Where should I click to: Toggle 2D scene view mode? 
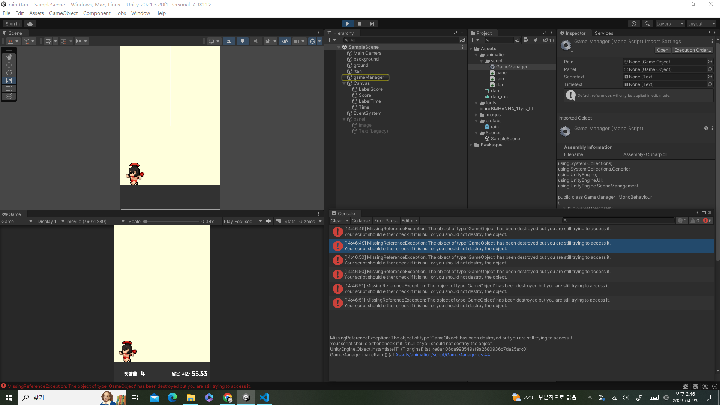coord(229,41)
